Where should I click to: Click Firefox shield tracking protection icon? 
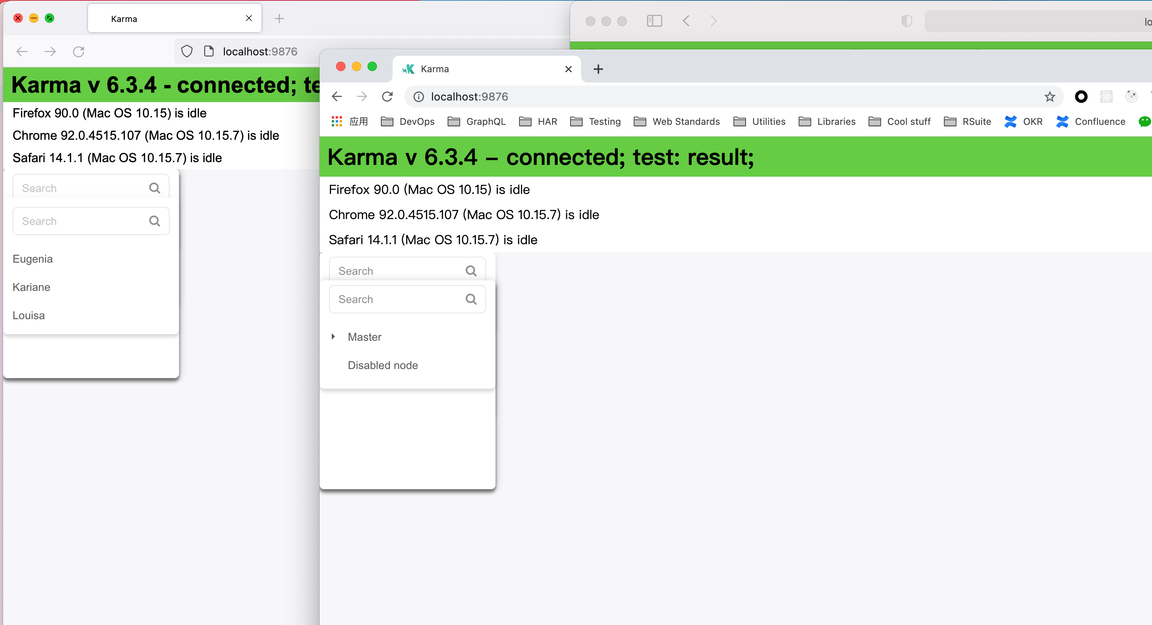[x=187, y=51]
